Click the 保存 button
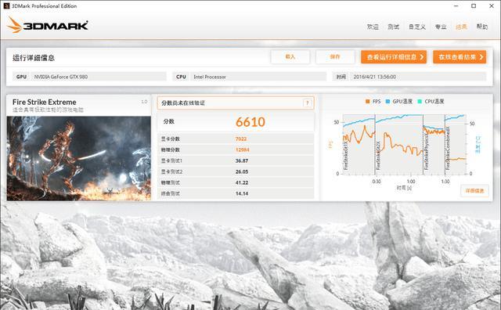The height and width of the screenshot is (310, 501). point(335,57)
